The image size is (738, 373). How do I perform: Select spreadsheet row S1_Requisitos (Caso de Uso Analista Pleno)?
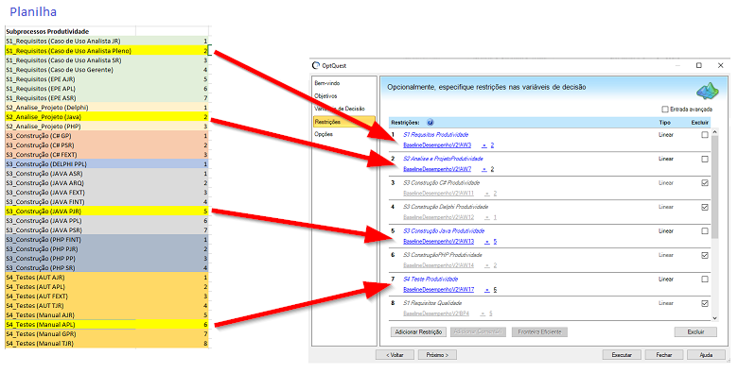106,51
